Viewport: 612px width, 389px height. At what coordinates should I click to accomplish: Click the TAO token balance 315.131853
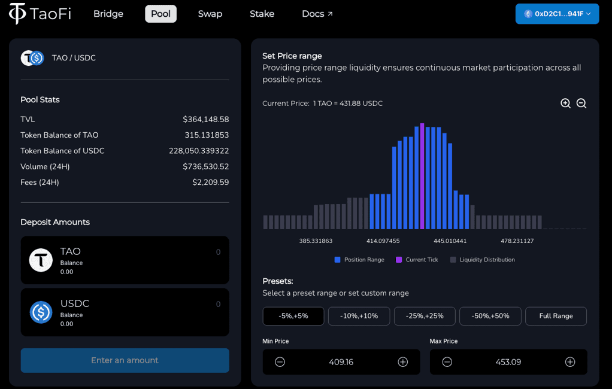pyautogui.click(x=207, y=135)
